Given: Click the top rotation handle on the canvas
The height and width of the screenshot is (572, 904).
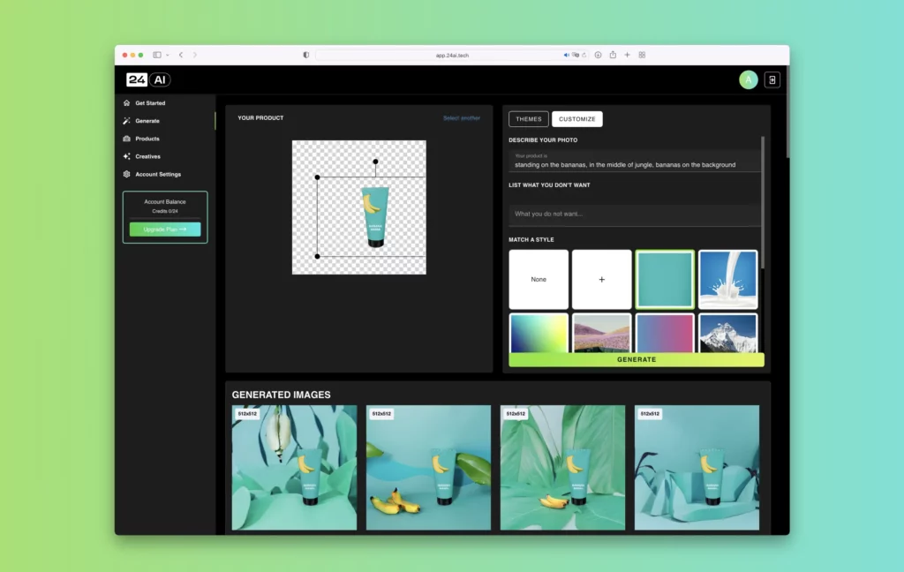Looking at the screenshot, I should coord(375,162).
